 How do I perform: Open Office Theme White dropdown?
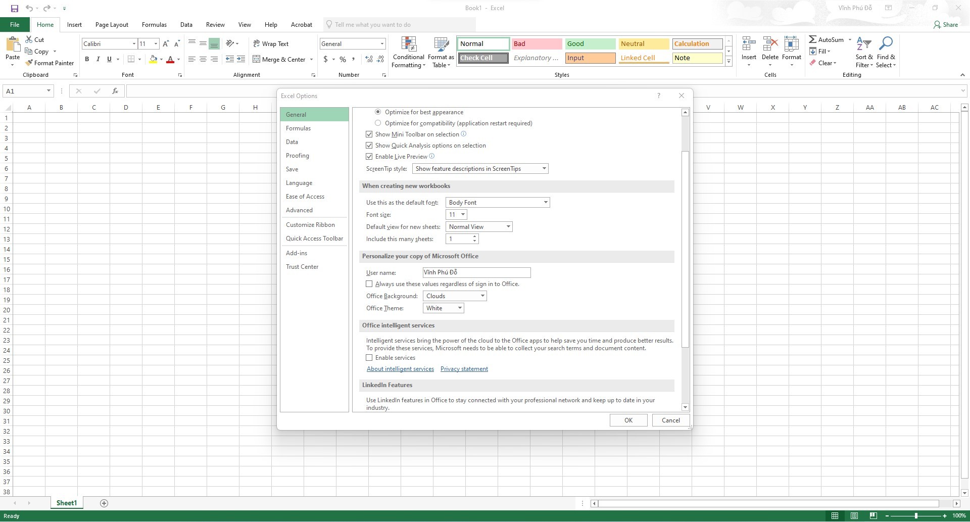point(444,308)
